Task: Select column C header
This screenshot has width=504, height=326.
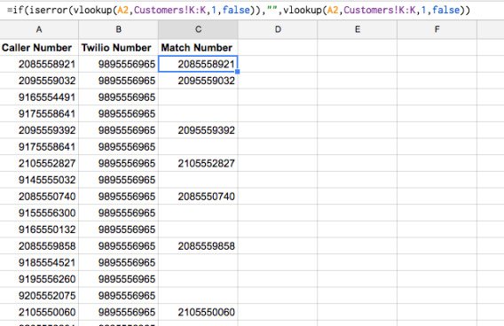Action: tap(198, 29)
